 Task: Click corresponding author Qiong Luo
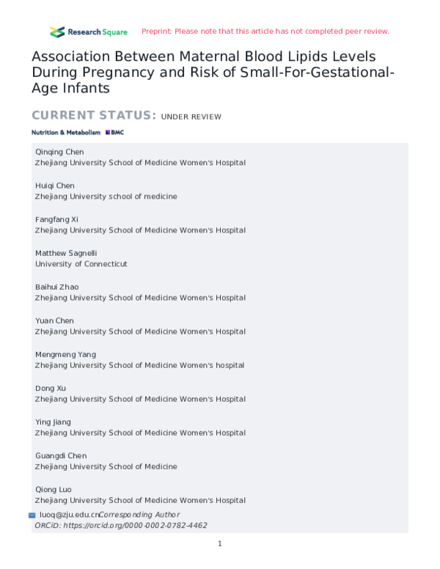(x=54, y=489)
